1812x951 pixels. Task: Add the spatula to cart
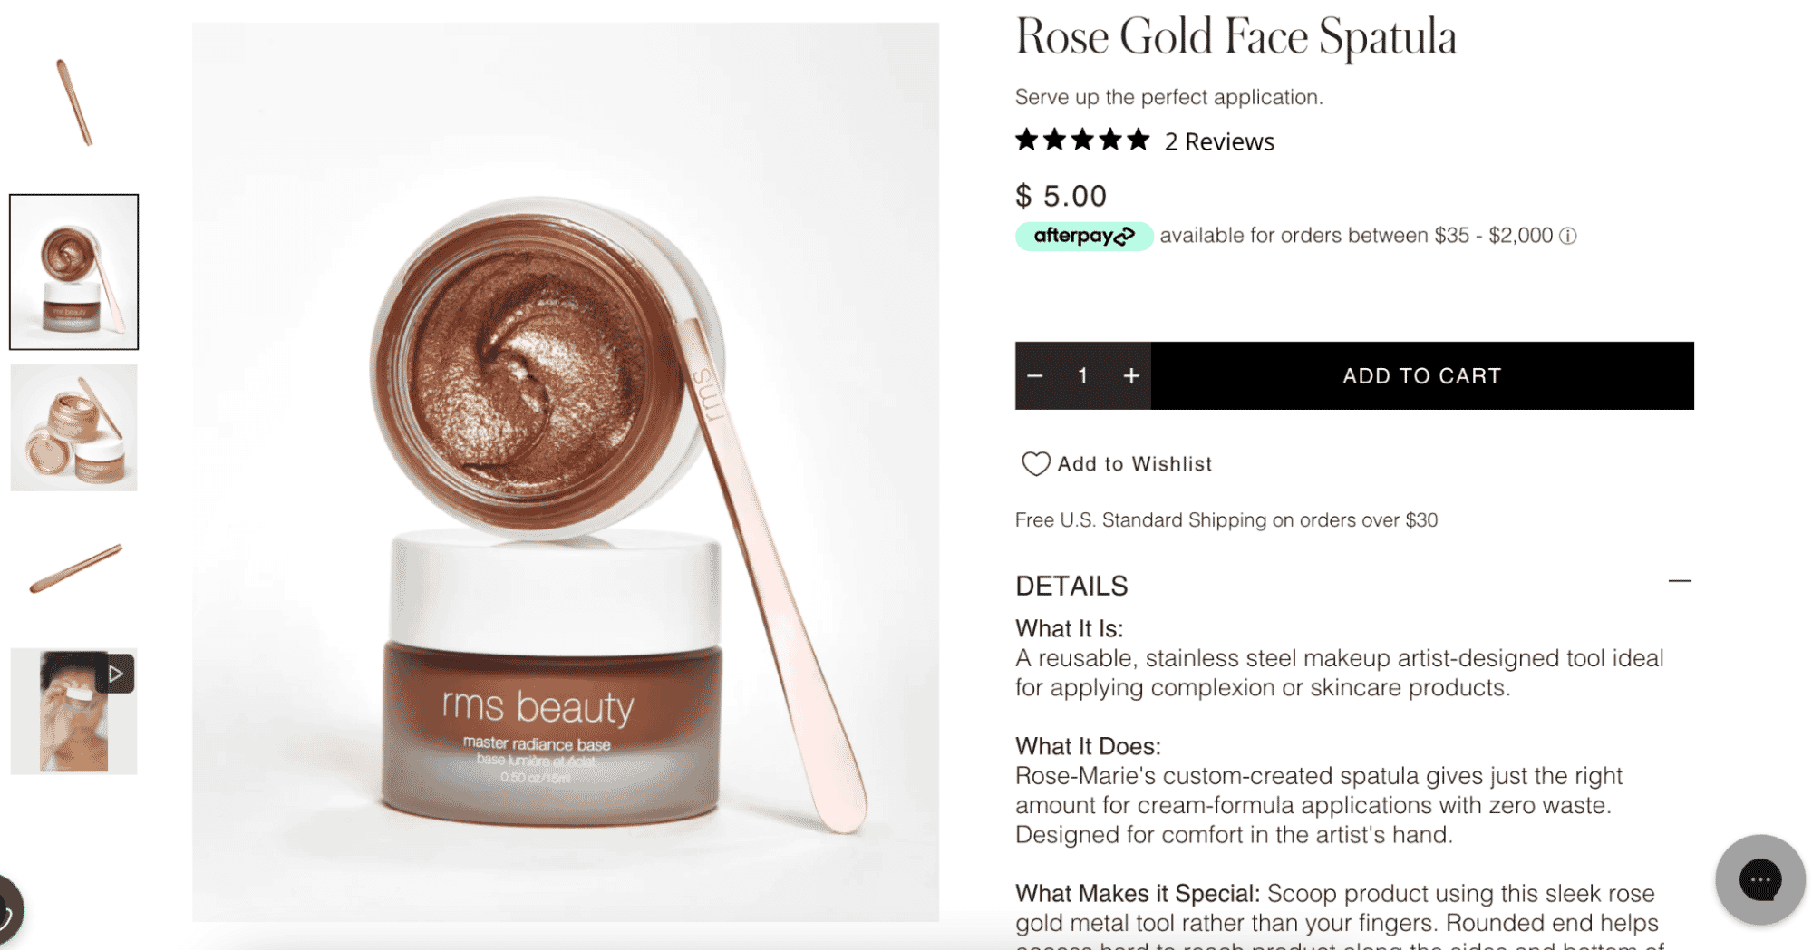pyautogui.click(x=1421, y=375)
